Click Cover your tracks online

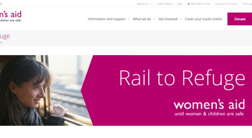point(203,19)
